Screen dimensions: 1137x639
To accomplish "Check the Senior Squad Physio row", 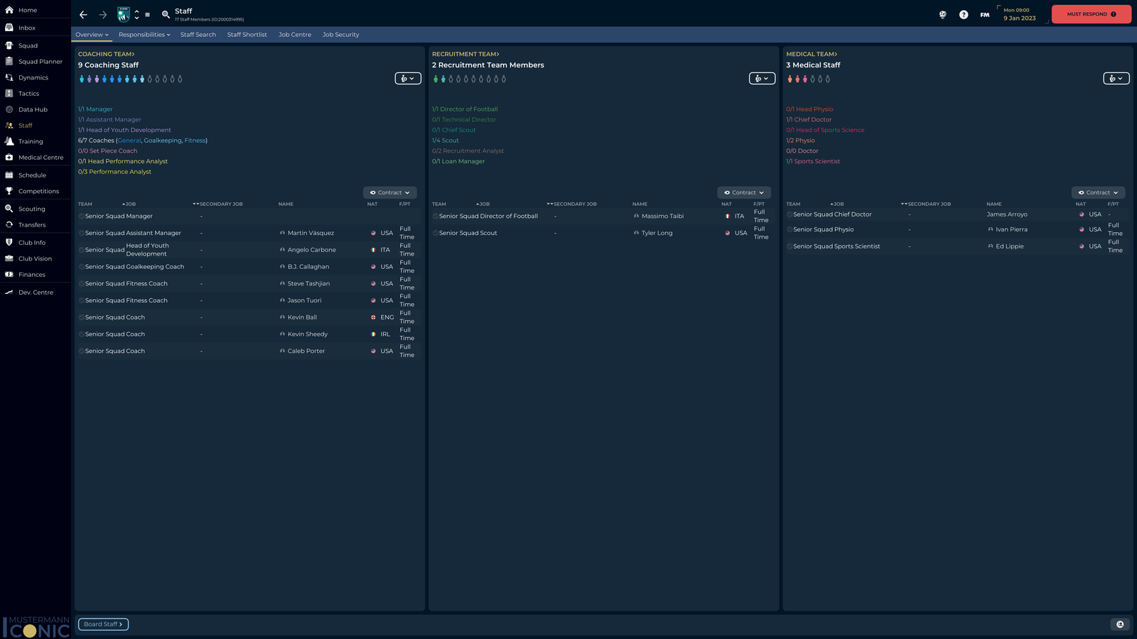I will click(x=790, y=229).
